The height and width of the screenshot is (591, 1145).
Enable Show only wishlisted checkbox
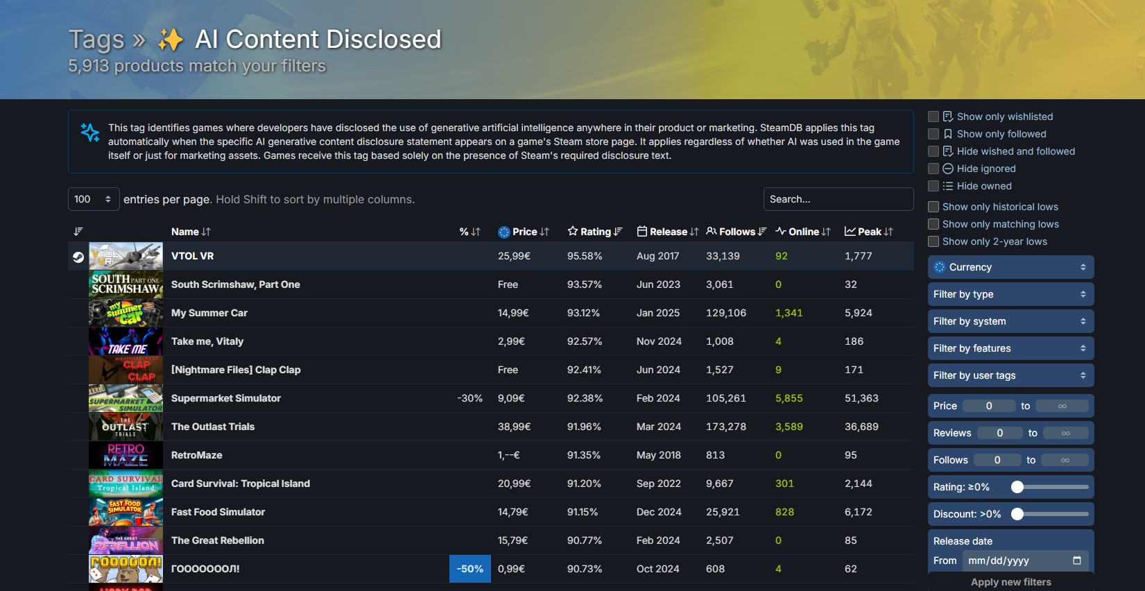tap(933, 117)
